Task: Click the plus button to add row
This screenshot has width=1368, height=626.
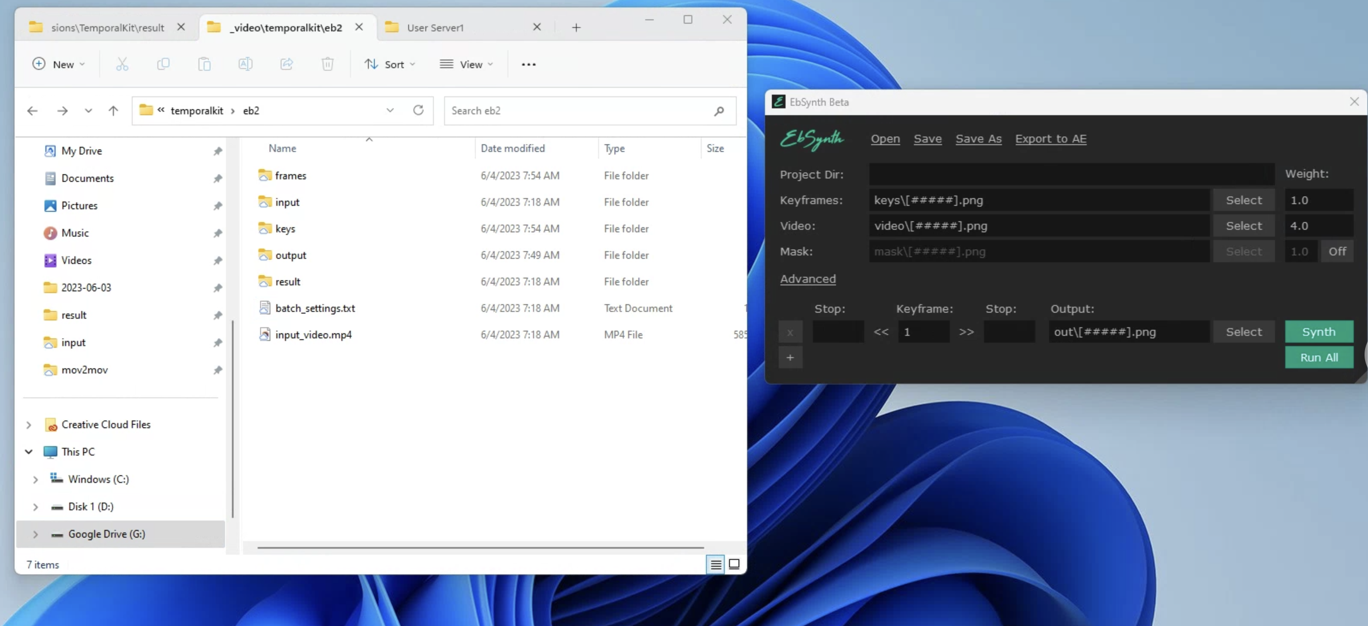Action: click(x=790, y=357)
